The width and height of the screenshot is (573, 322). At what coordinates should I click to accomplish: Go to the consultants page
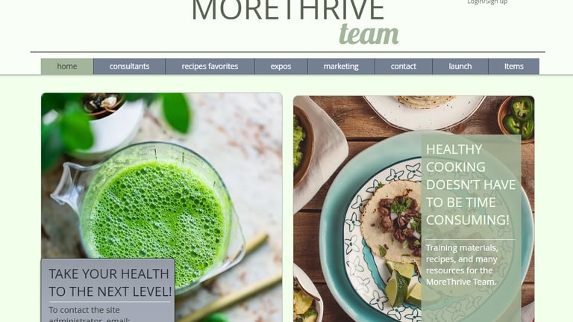pos(129,66)
